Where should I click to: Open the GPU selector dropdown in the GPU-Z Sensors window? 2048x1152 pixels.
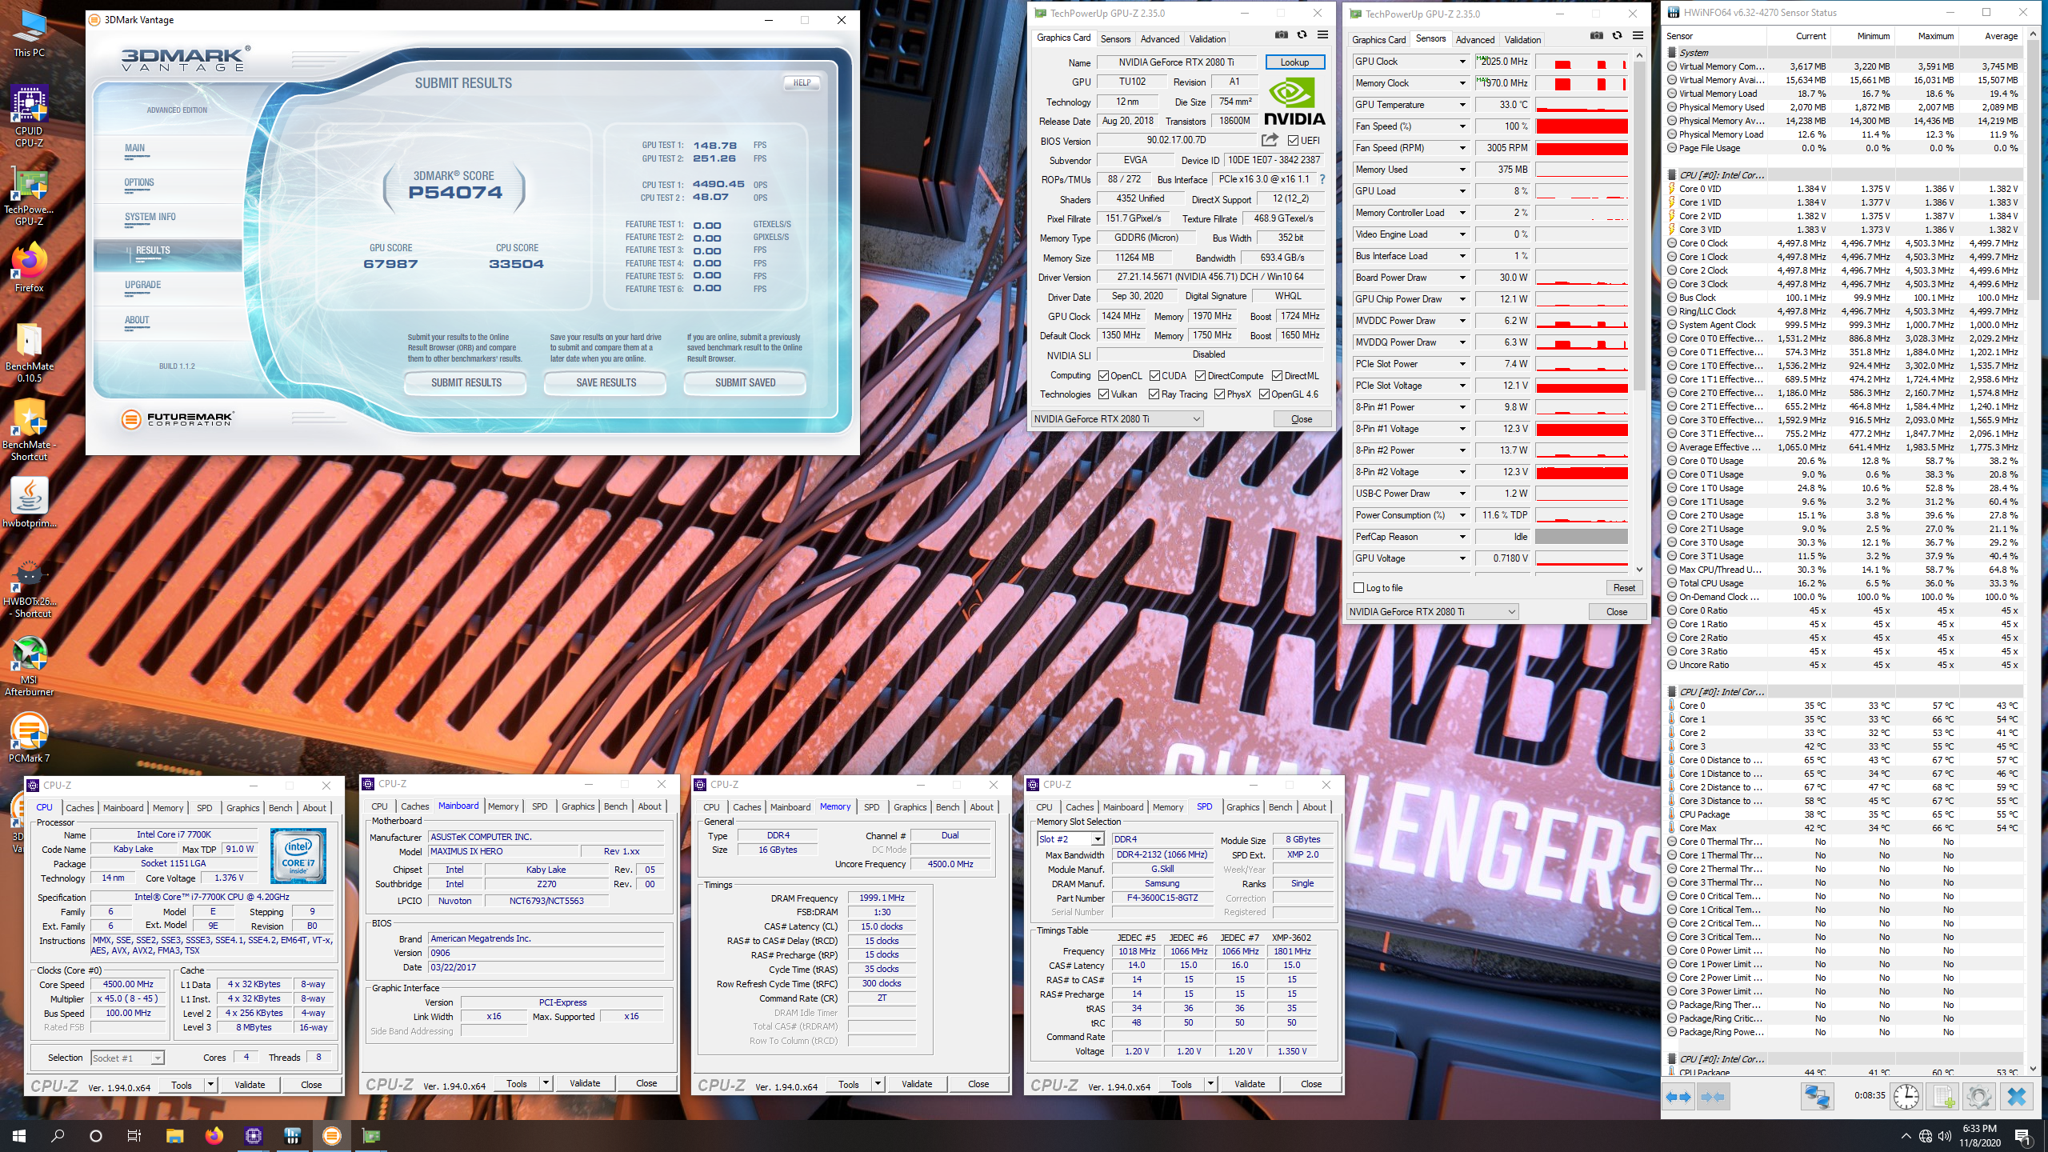pyautogui.click(x=1432, y=612)
